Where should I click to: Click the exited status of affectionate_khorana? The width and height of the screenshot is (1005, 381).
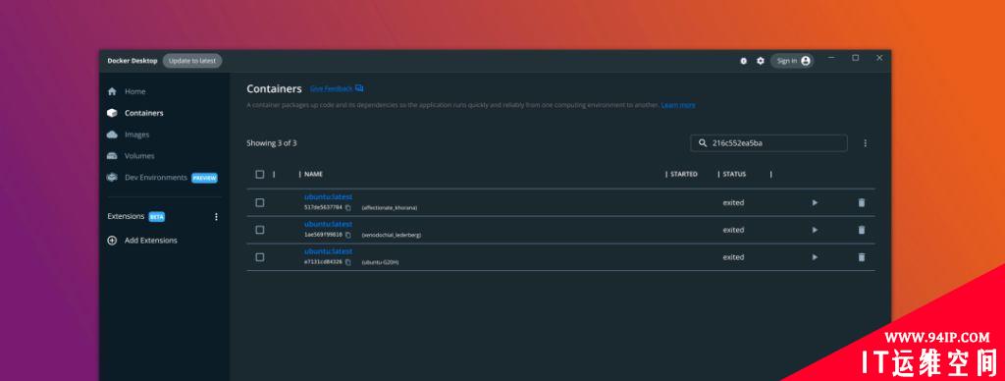733,202
